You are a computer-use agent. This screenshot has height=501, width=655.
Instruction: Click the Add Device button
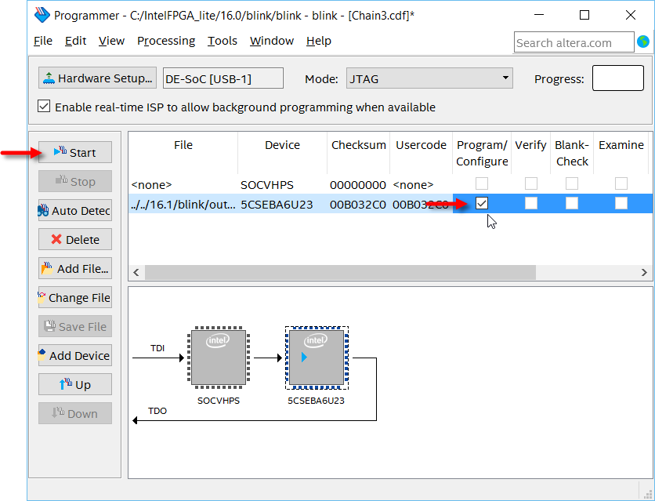tap(75, 356)
